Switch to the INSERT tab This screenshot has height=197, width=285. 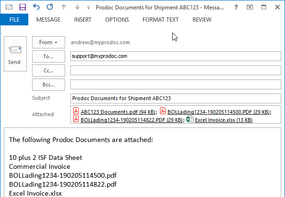tap(83, 20)
